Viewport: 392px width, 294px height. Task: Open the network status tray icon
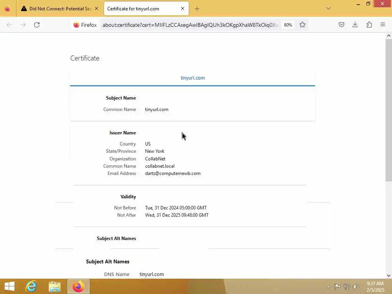point(346,286)
